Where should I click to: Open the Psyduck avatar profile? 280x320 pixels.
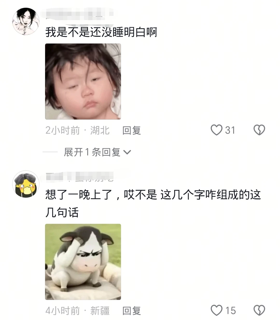(26, 184)
